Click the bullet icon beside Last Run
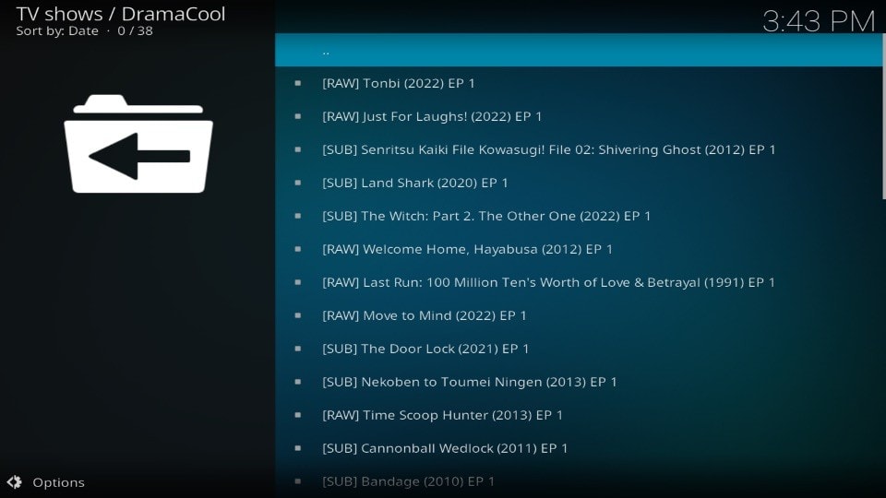The width and height of the screenshot is (886, 498). 298,282
